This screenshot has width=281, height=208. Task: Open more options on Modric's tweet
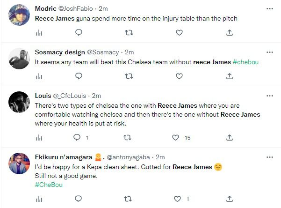coord(270,9)
